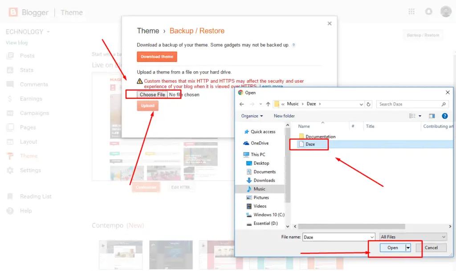This screenshot has height=271, width=456.
Task: Open Stats in Blogger sidebar
Action: [26, 70]
